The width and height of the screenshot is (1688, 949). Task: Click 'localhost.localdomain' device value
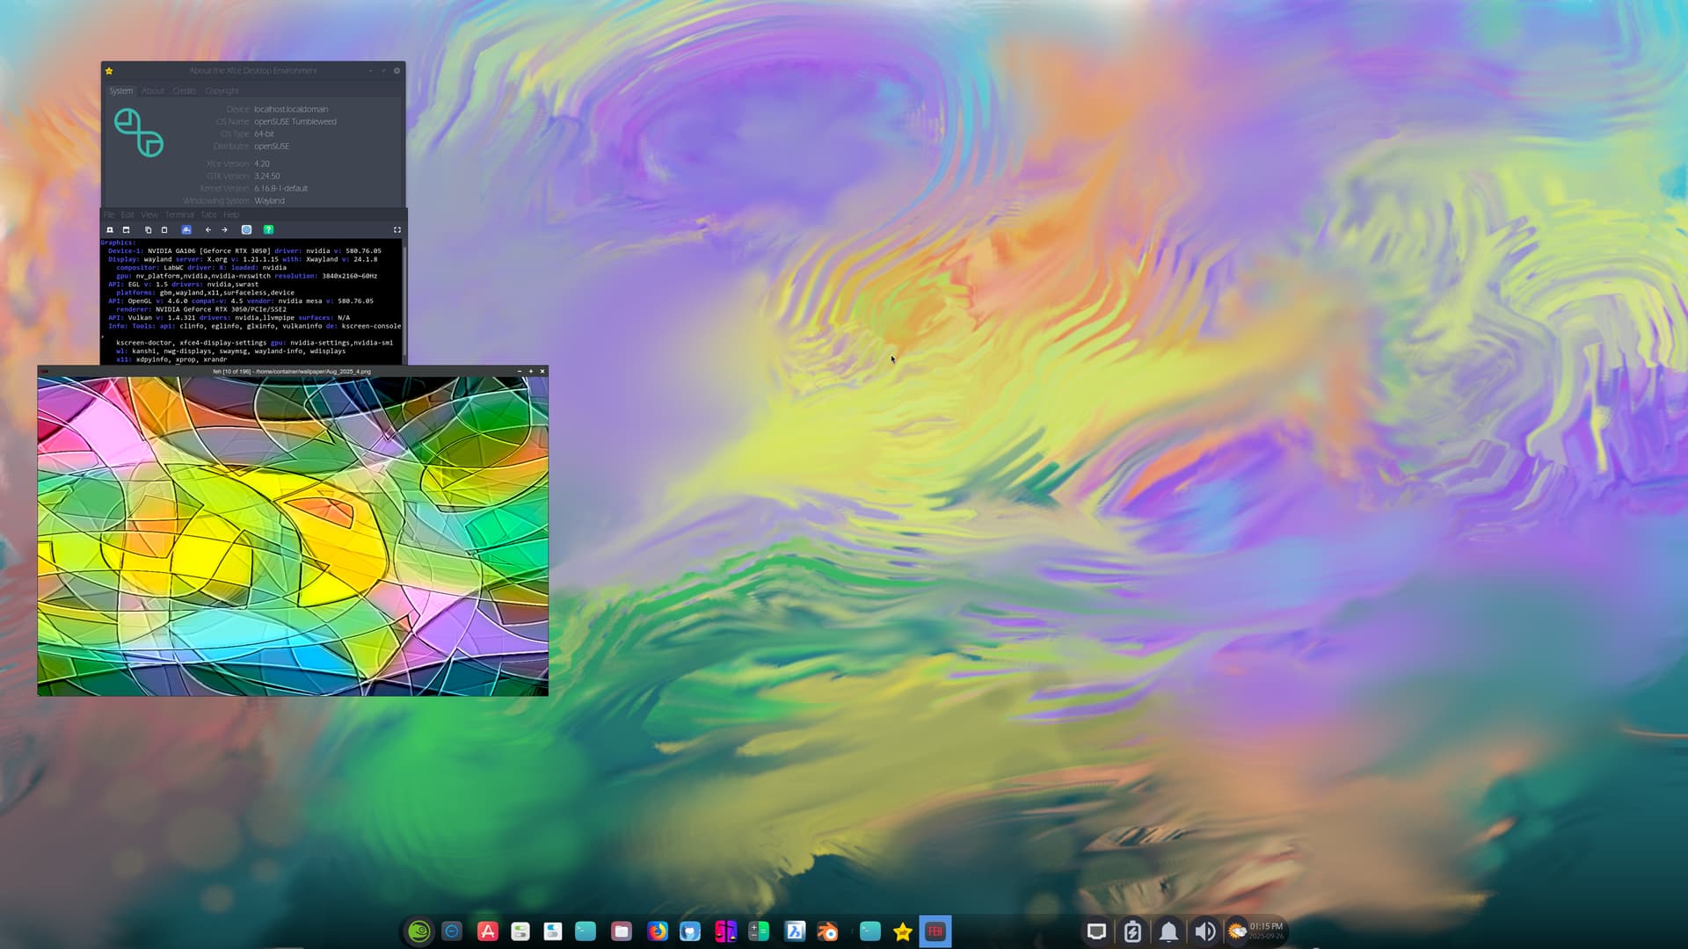[291, 110]
